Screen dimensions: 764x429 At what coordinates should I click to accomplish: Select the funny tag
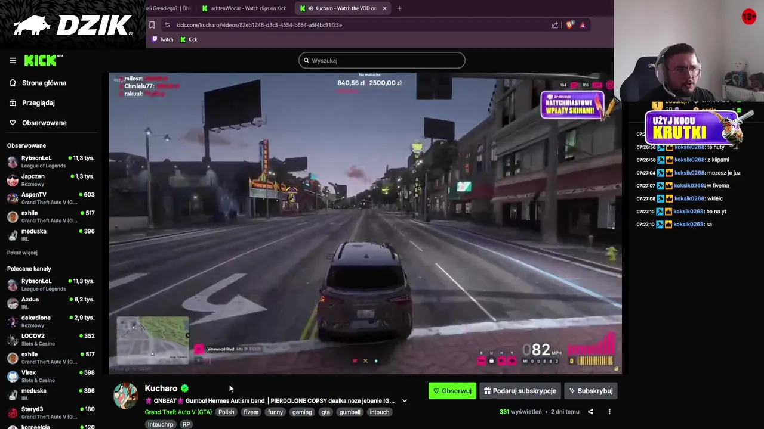point(275,412)
